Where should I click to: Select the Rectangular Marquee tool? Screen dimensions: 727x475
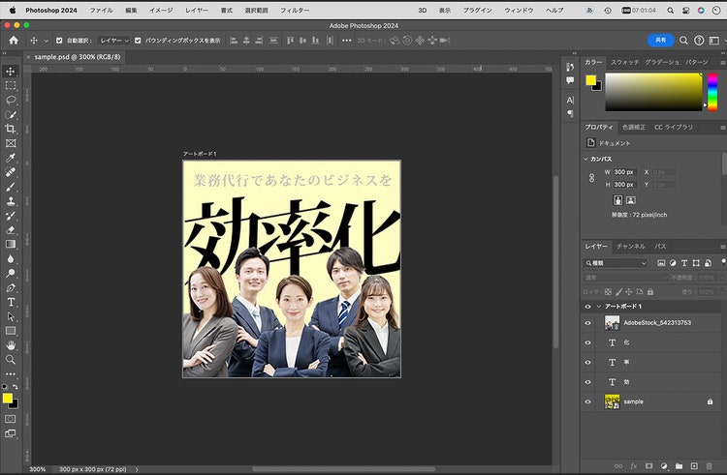point(11,85)
